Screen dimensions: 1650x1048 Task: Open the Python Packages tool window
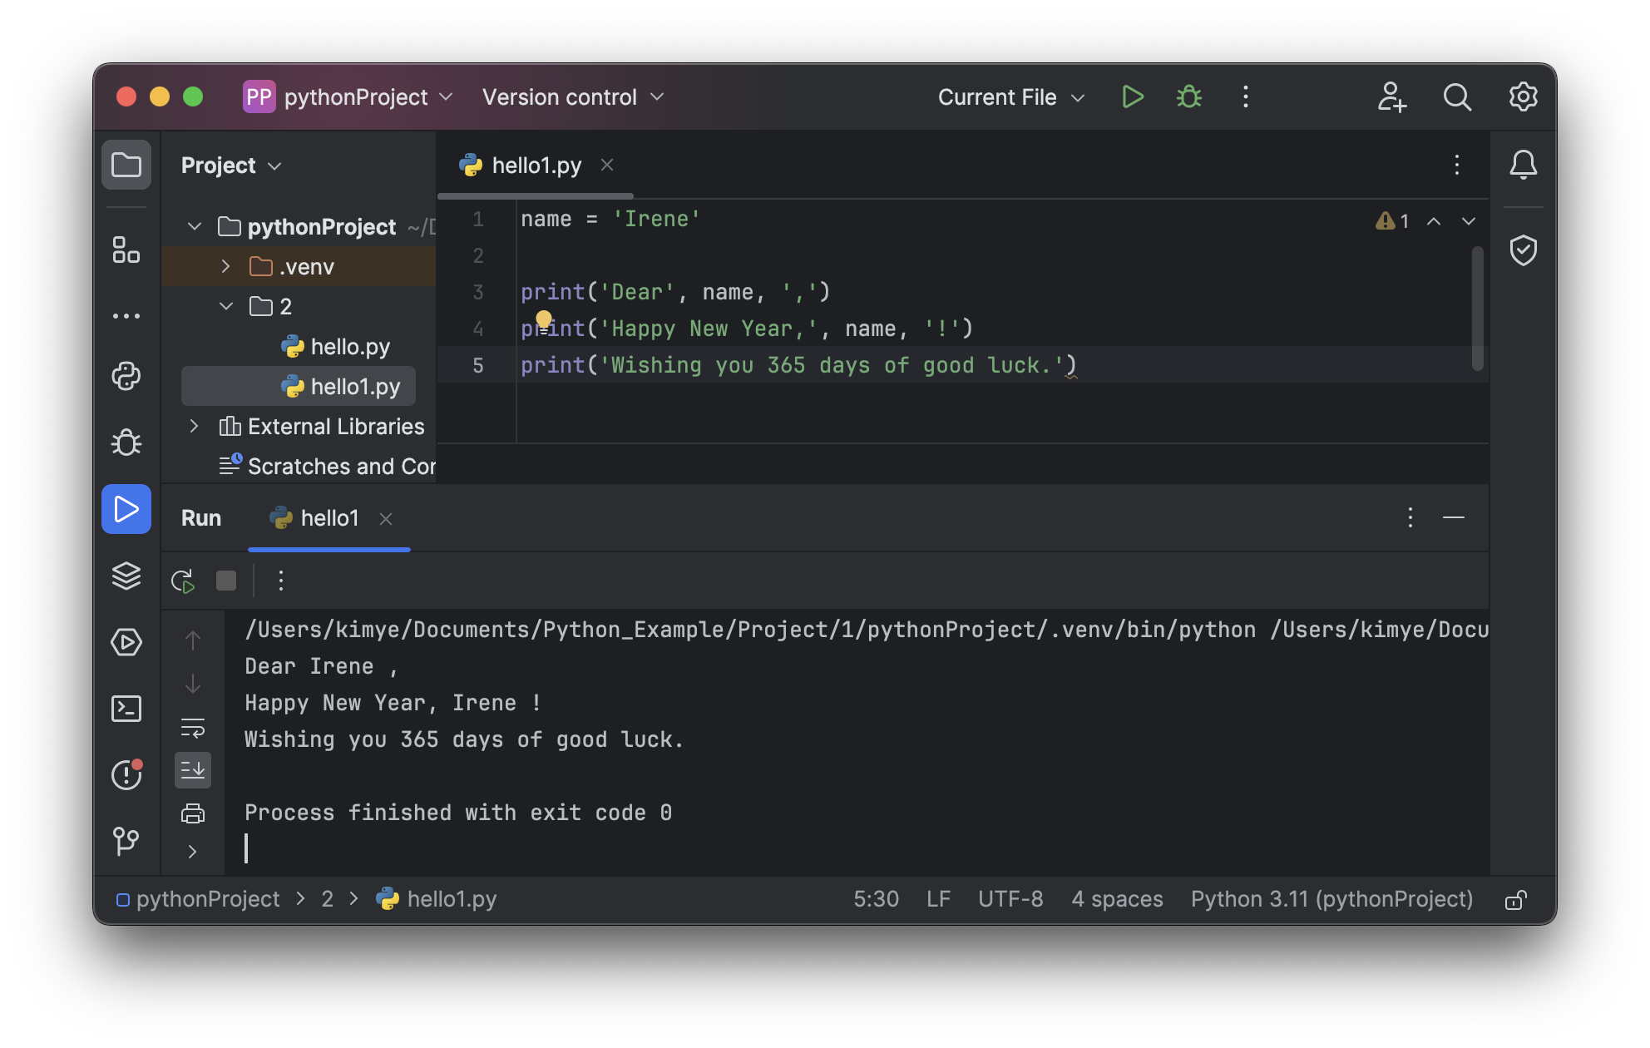(126, 576)
